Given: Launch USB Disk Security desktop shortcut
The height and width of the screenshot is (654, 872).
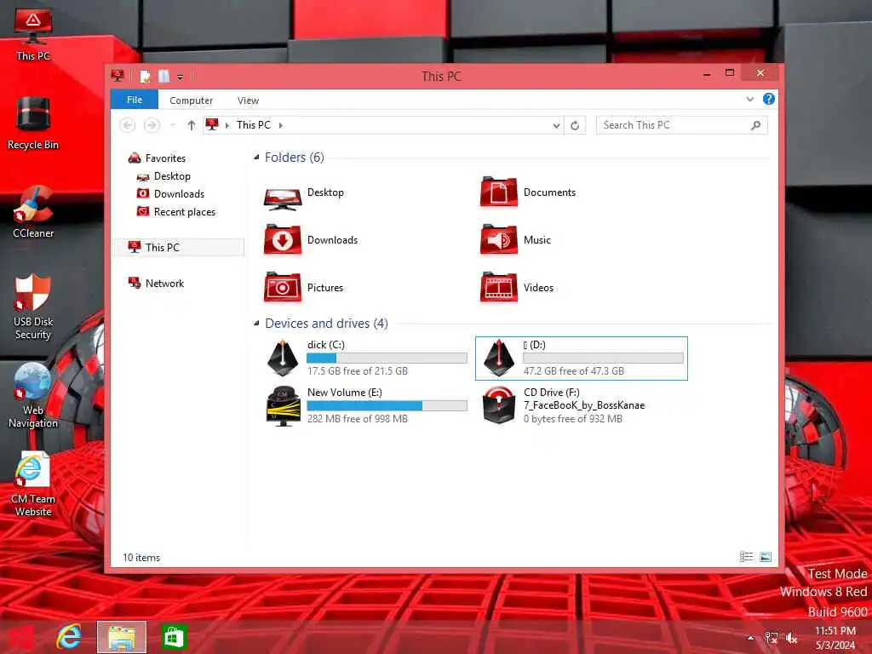Looking at the screenshot, I should (33, 307).
